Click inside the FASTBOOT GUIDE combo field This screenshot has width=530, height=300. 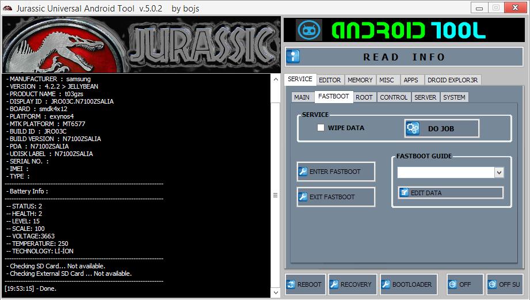point(445,173)
